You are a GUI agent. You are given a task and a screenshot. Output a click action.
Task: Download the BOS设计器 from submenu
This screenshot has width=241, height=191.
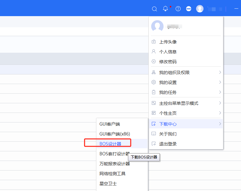110,144
